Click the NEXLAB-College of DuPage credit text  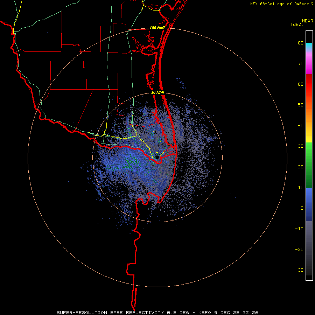click(279, 4)
